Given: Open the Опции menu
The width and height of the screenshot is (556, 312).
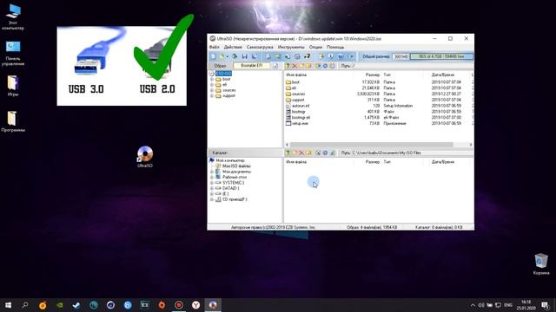Looking at the screenshot, I should coord(315,47).
